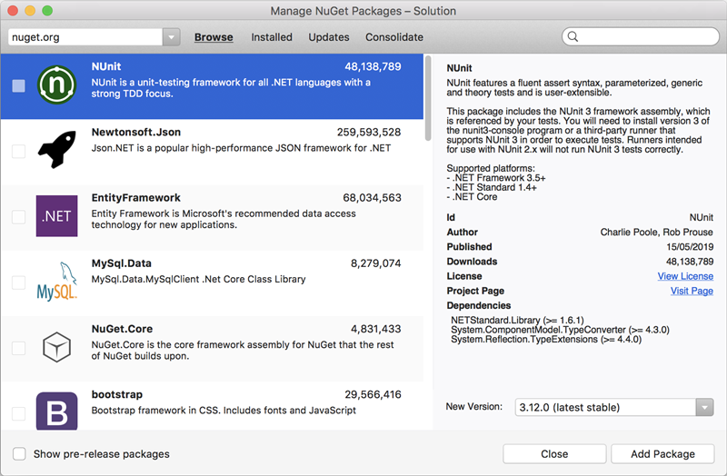Click the EntityFramework .NET icon
The image size is (727, 476).
point(56,216)
